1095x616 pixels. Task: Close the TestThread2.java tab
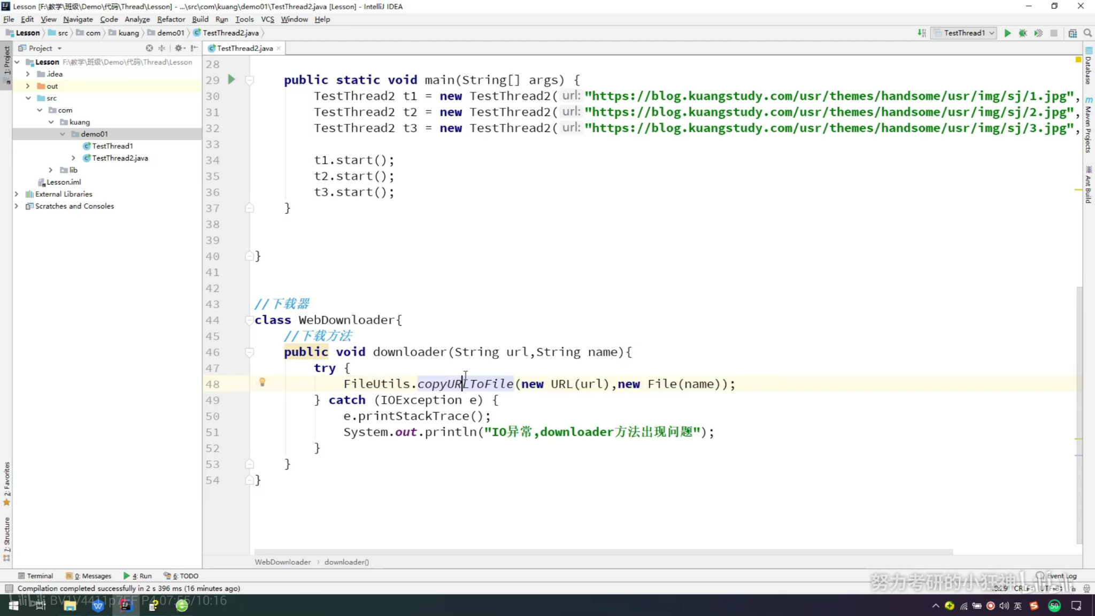[279, 48]
